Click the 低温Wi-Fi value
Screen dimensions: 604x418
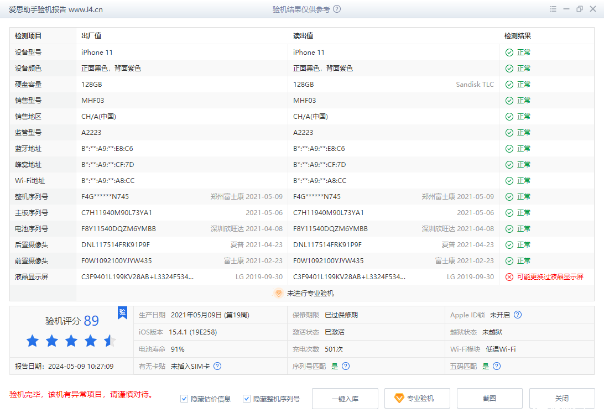click(501, 349)
